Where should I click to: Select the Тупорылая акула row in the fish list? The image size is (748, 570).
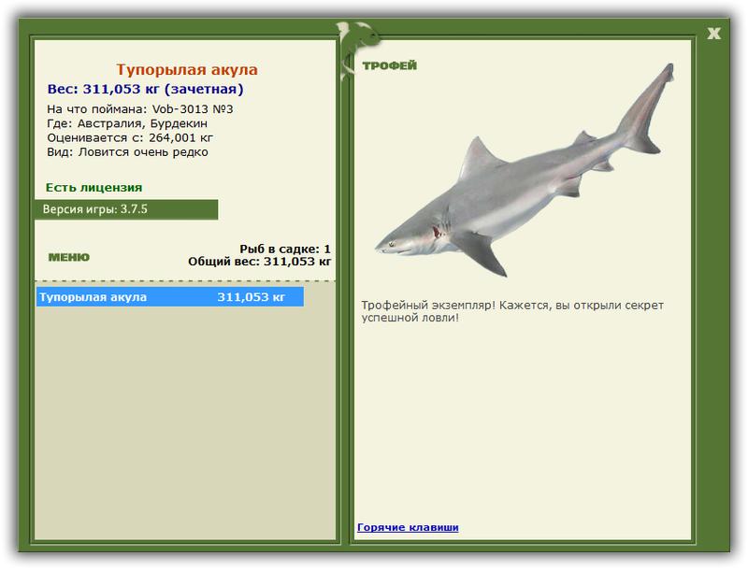(170, 297)
